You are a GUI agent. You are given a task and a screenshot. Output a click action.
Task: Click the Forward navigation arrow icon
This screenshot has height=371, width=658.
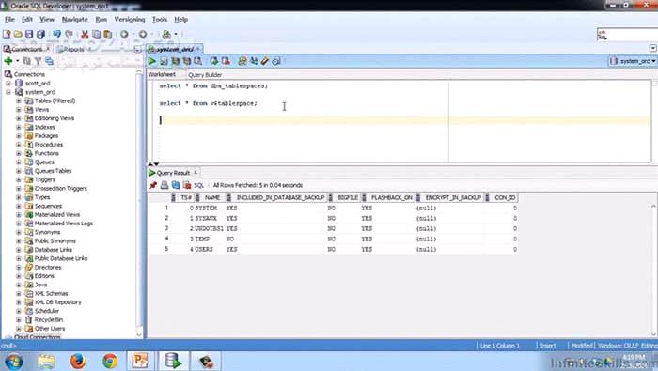click(x=143, y=35)
